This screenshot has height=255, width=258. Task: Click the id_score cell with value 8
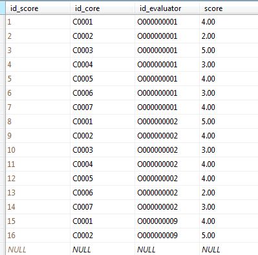[x=38, y=122]
